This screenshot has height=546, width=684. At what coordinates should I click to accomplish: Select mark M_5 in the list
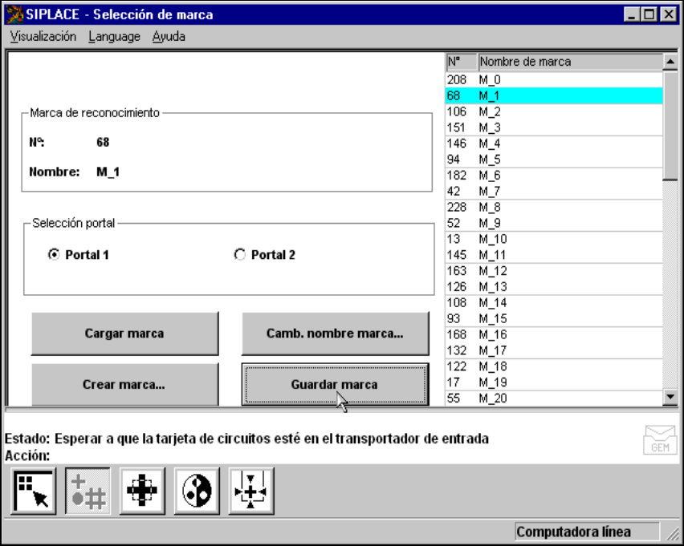pos(554,160)
